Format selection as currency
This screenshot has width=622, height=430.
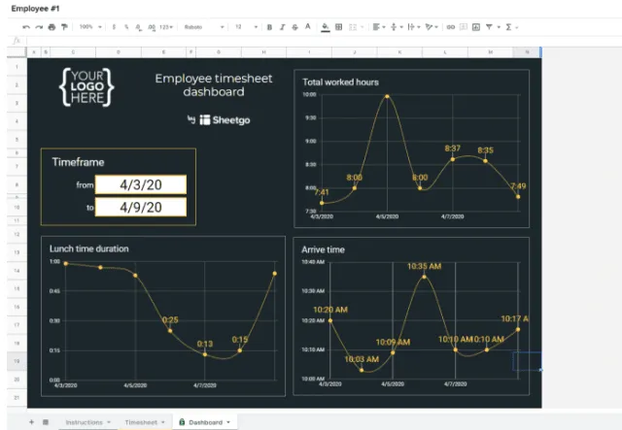pos(114,27)
